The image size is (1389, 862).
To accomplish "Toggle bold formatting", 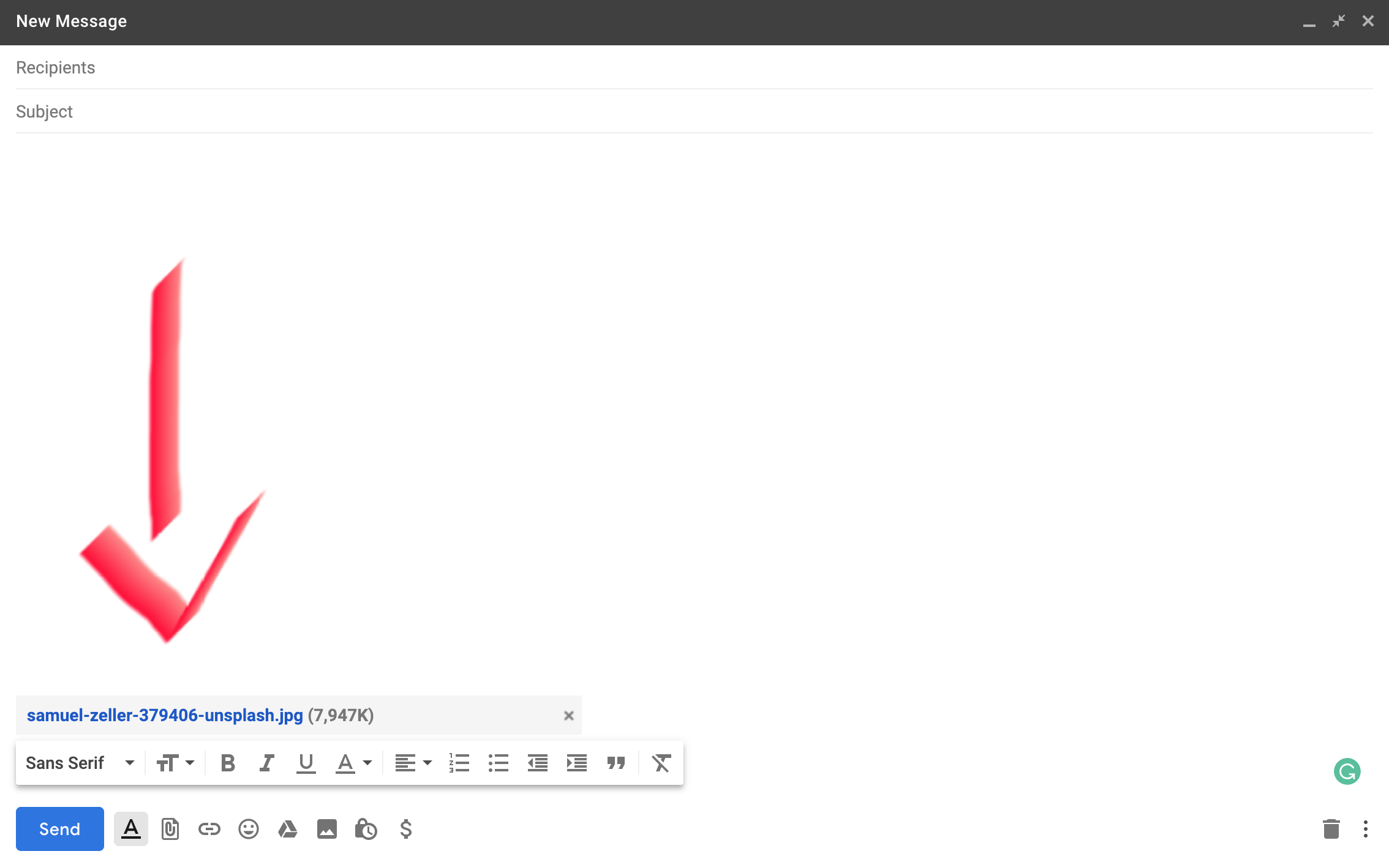I will [x=227, y=762].
